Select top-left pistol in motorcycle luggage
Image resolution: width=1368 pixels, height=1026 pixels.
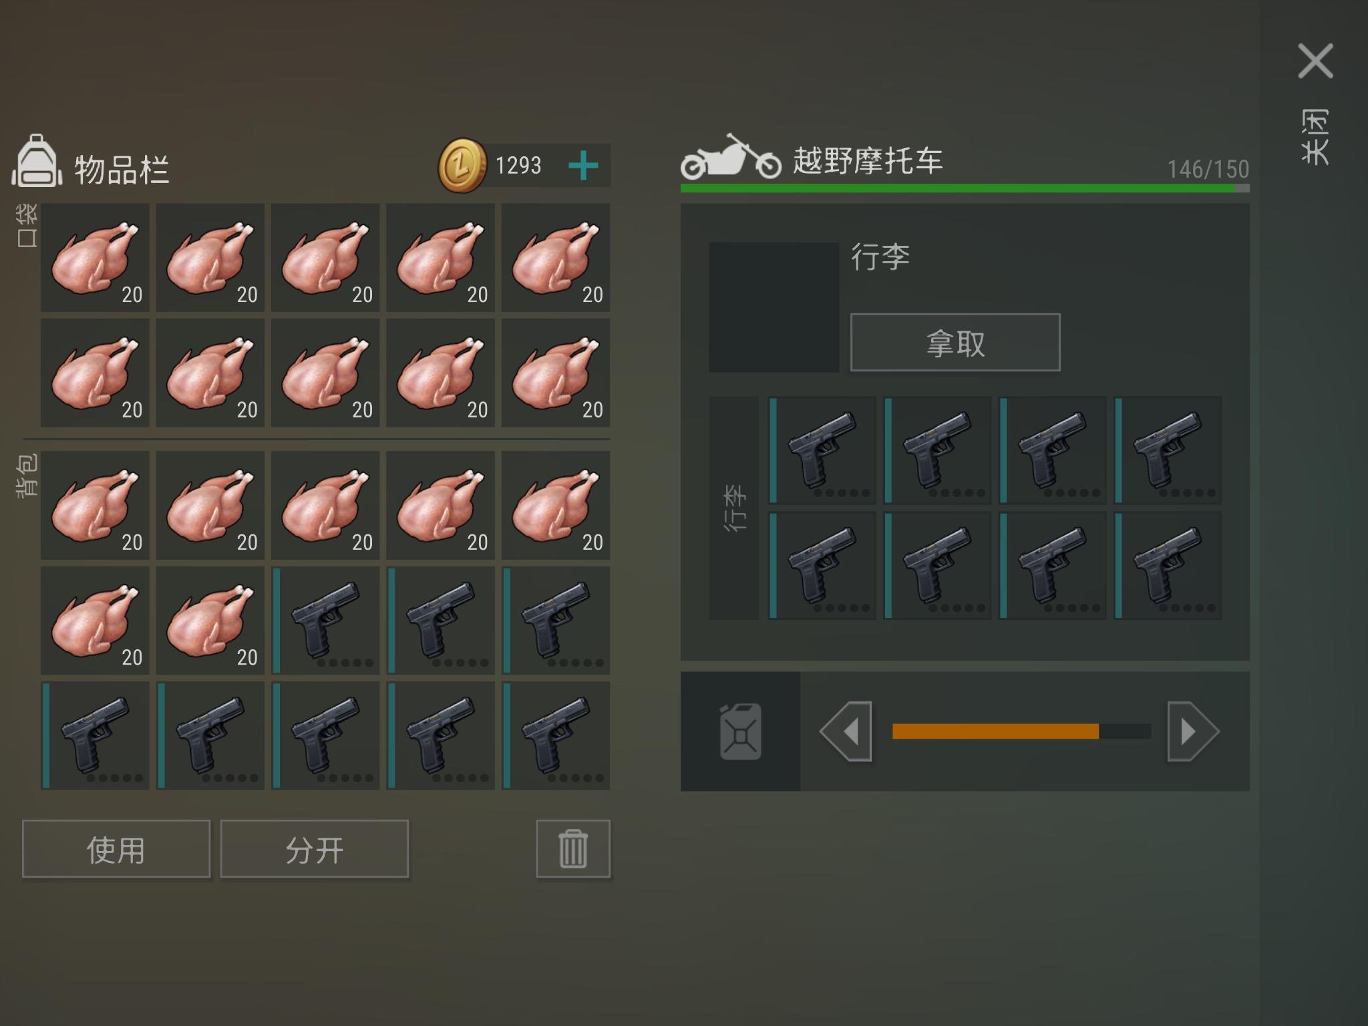(822, 450)
